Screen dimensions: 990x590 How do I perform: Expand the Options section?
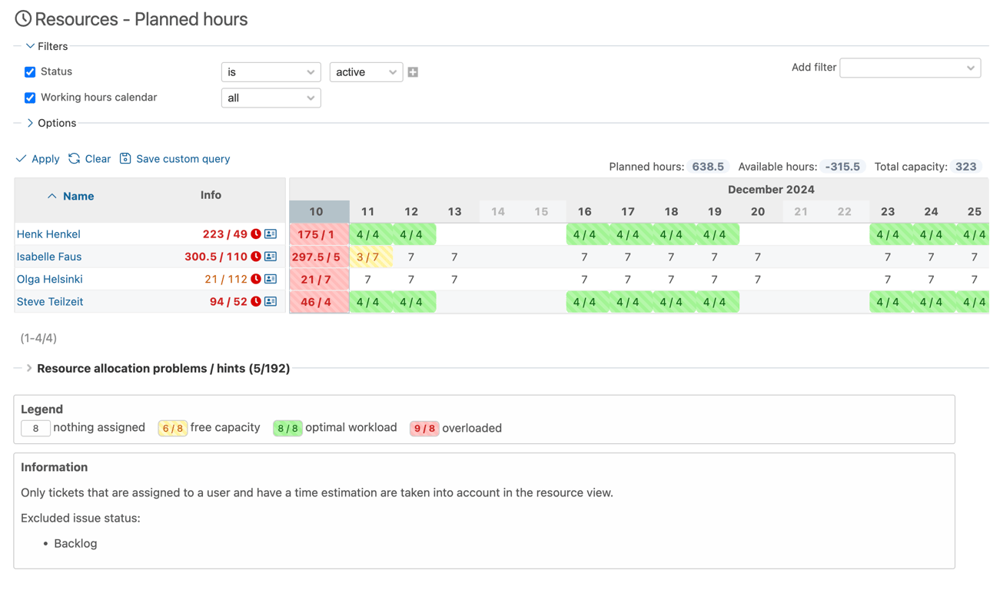pos(31,123)
